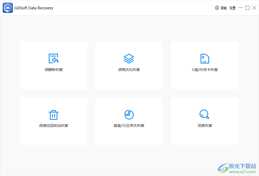The image size is (259, 176).
Task: Select the pie chart disk/partition recovery icon
Action: coord(129,114)
